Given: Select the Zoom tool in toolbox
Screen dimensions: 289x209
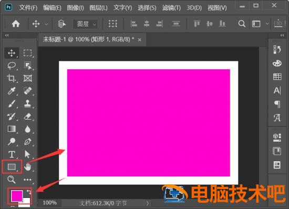Looking at the screenshot, I should click(x=11, y=180).
